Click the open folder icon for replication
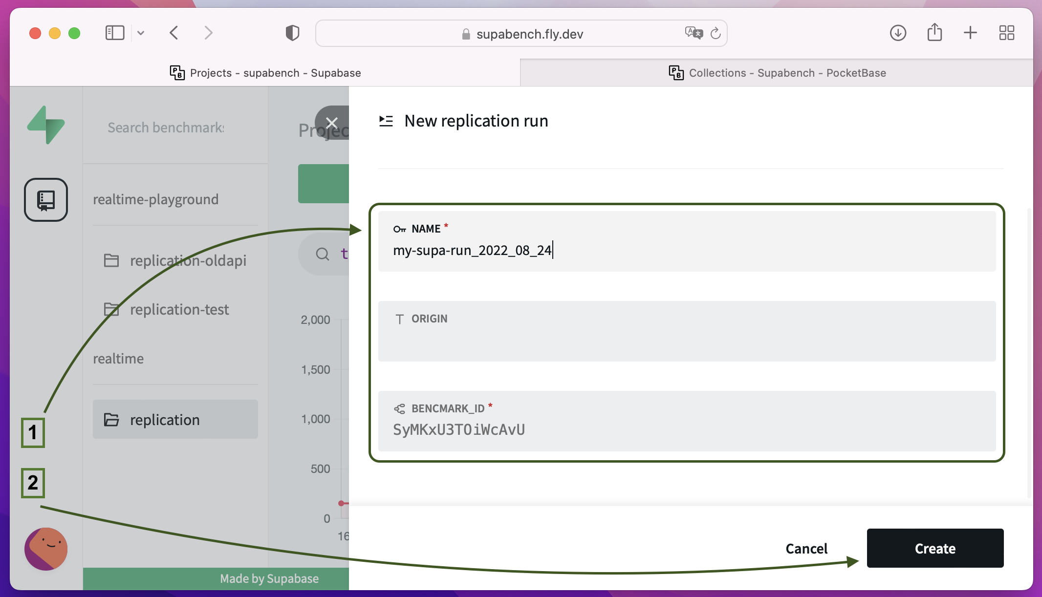 [111, 420]
